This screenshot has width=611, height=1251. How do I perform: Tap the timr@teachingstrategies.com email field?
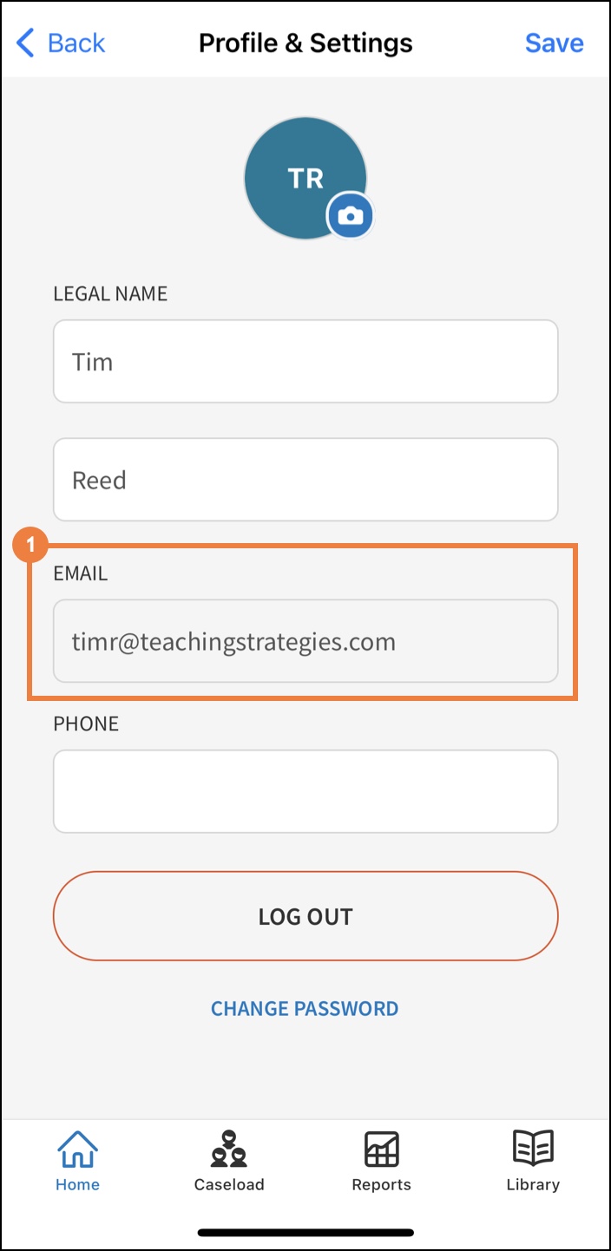tap(305, 641)
